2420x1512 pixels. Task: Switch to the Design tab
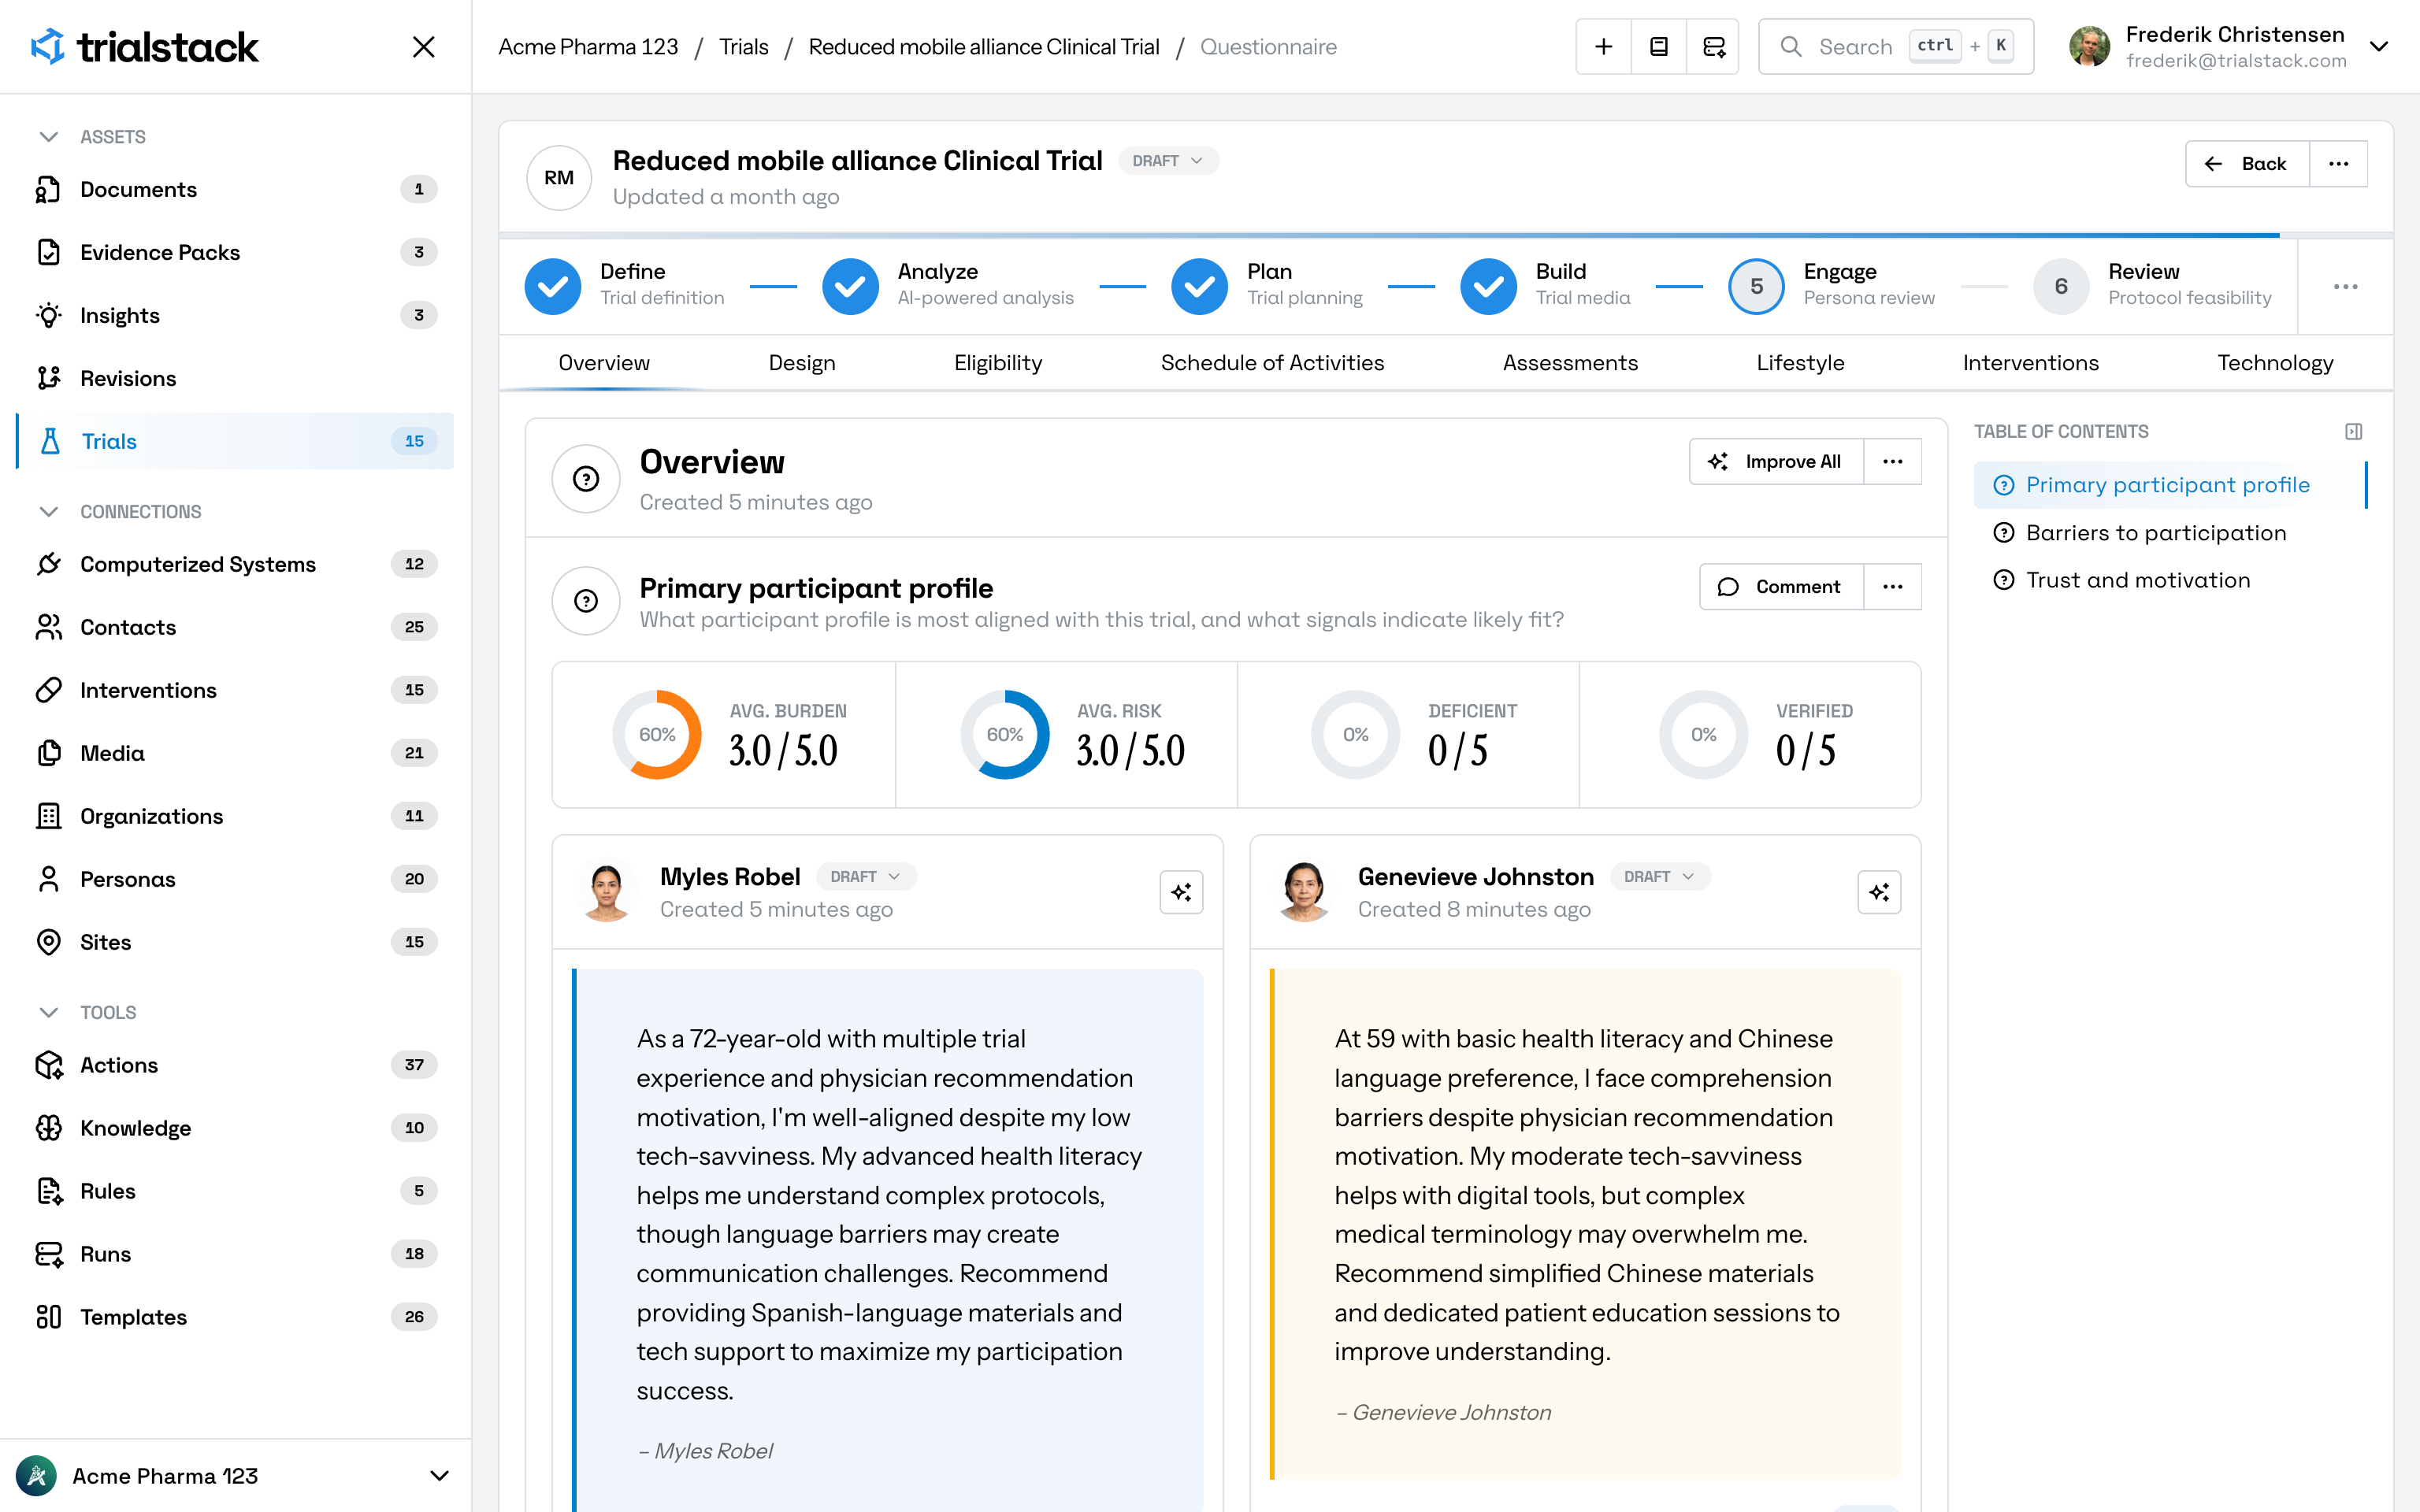[802, 363]
